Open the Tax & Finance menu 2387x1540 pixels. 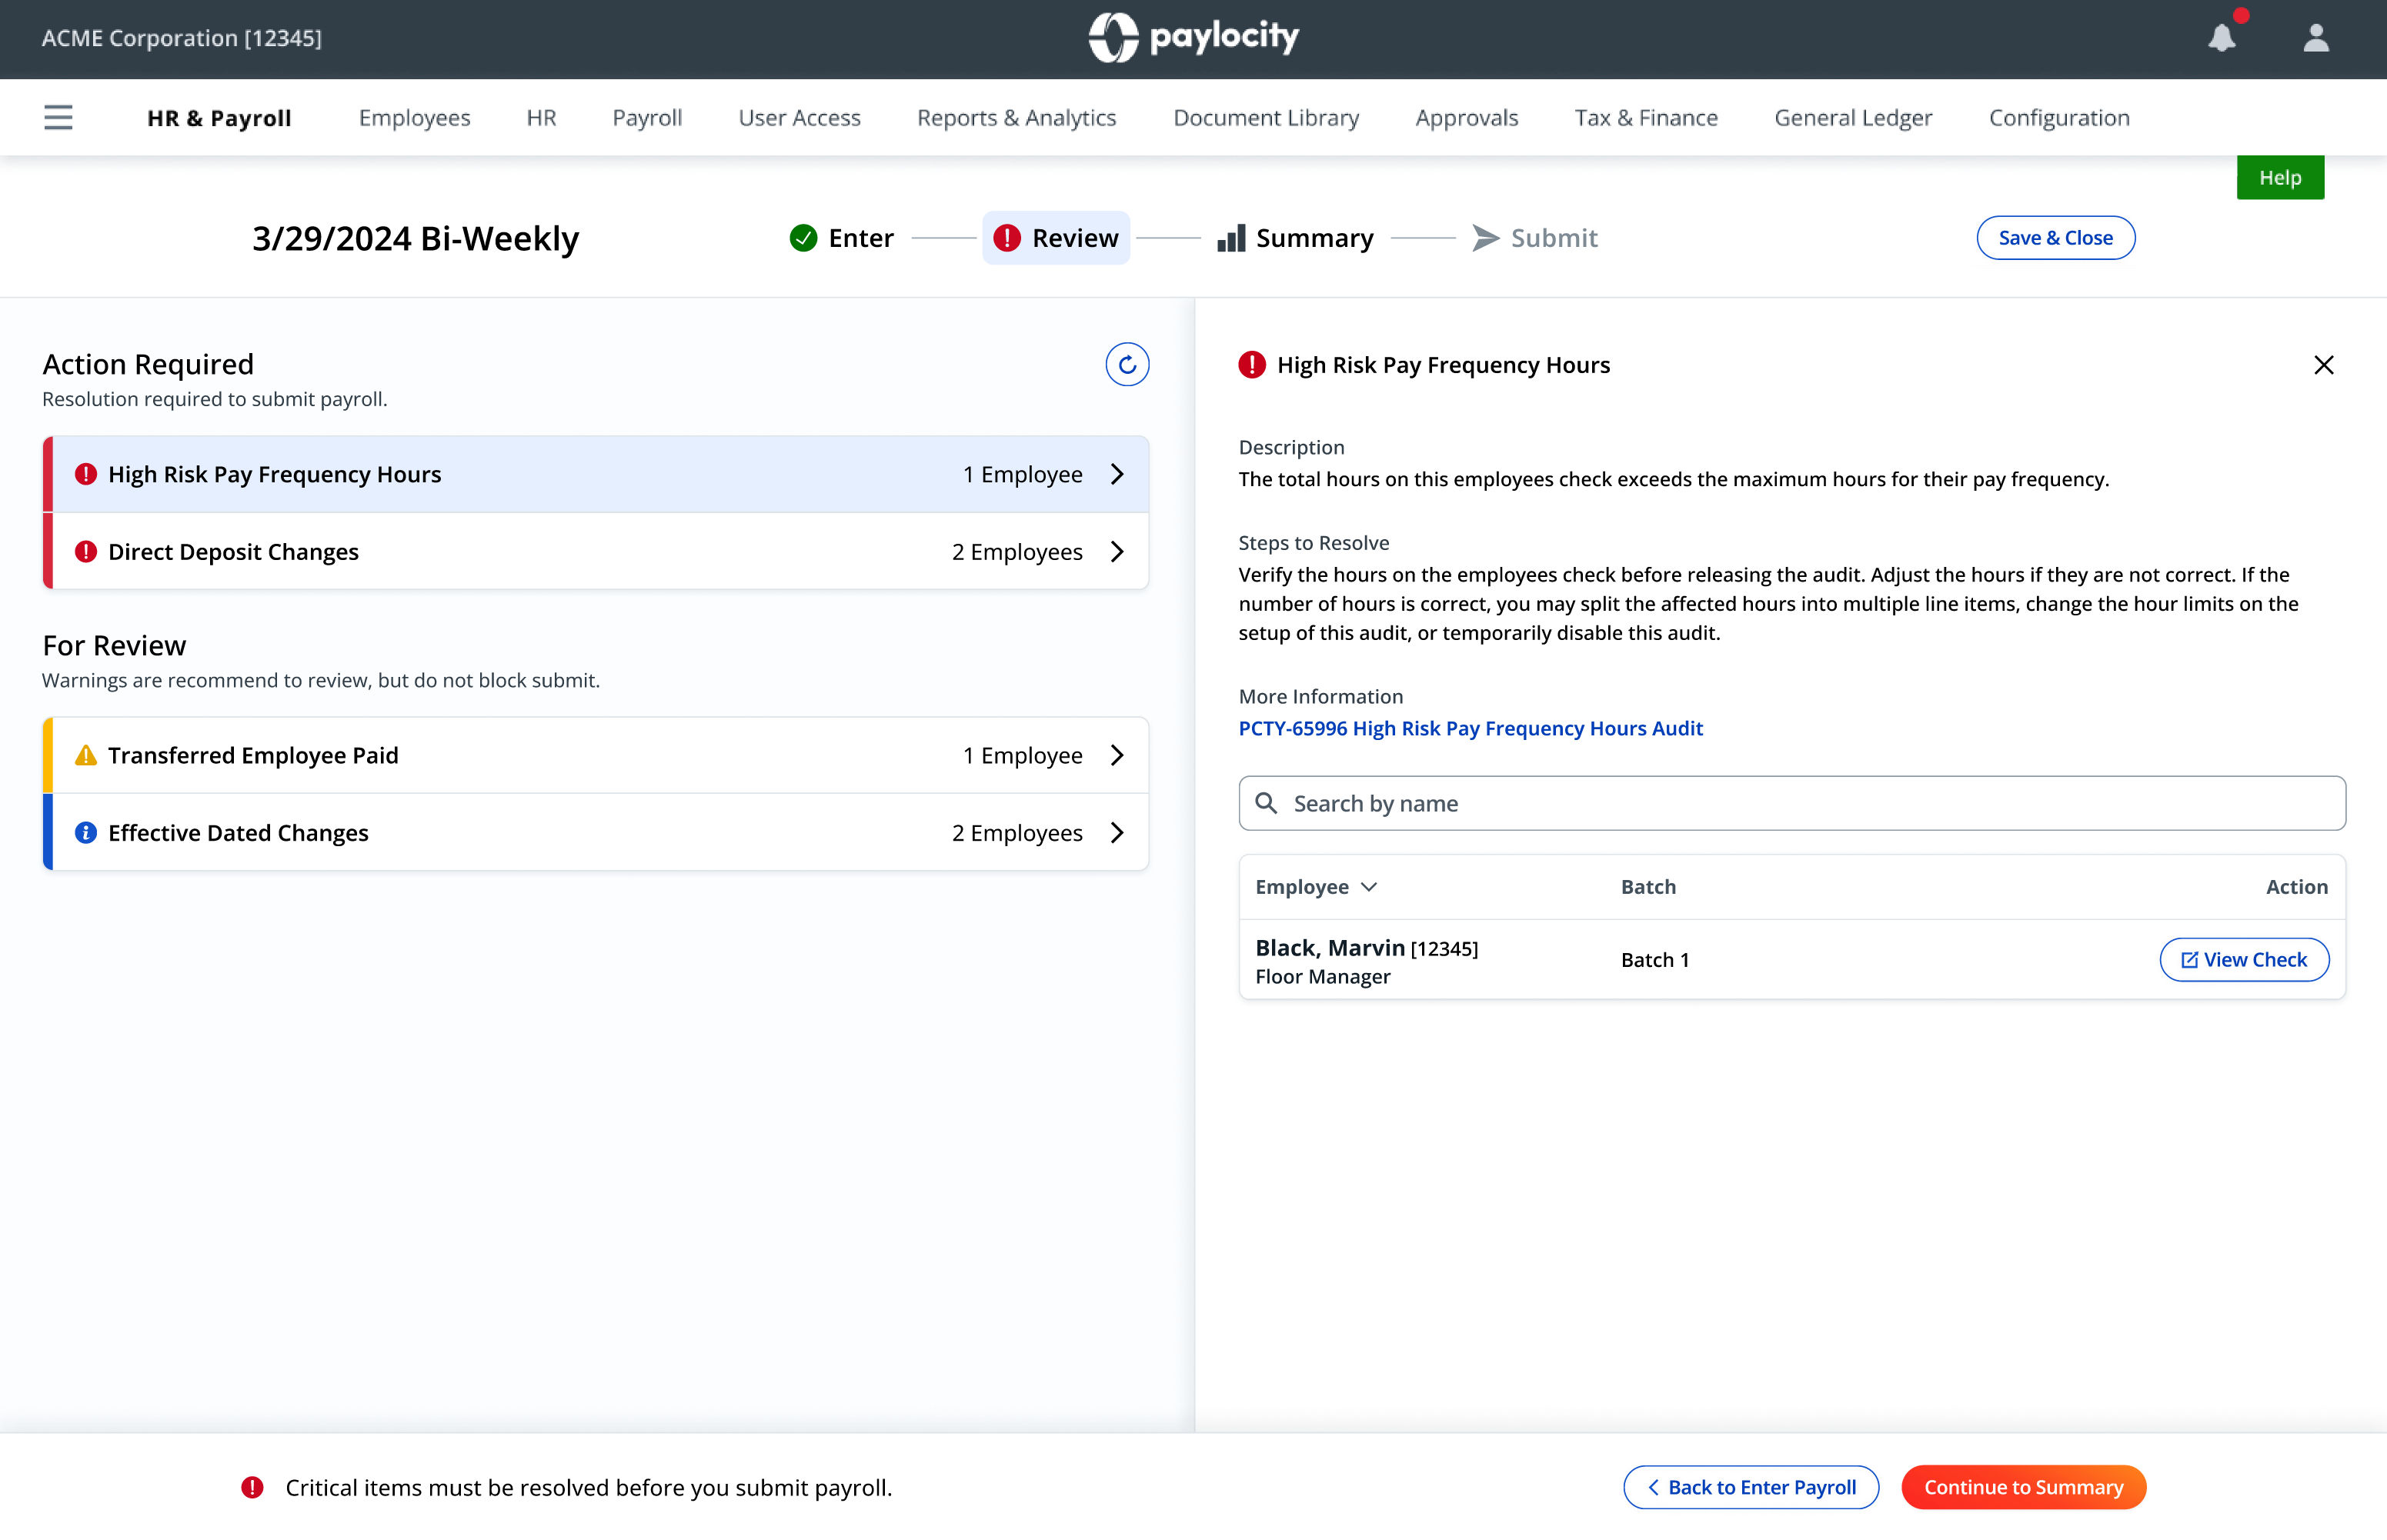pos(1646,118)
